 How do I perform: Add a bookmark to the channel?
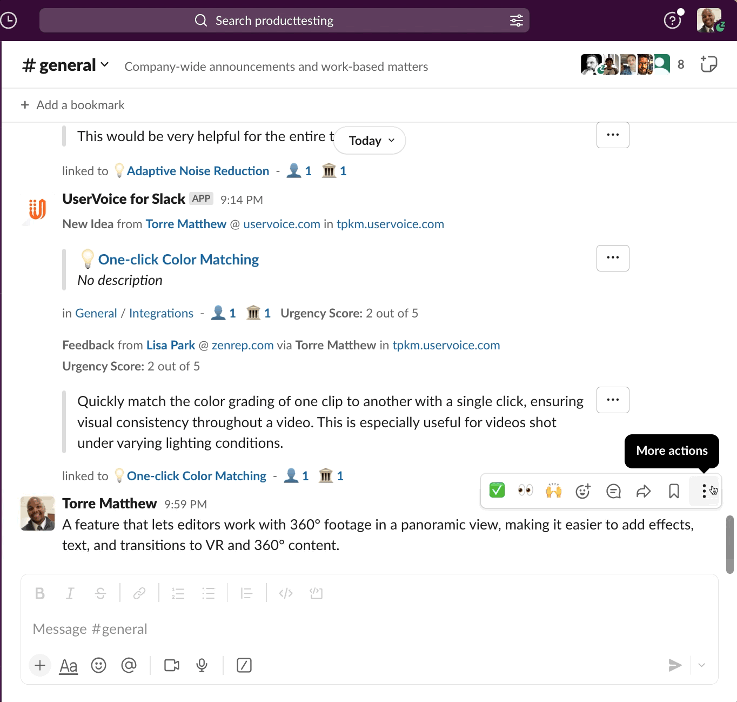pos(73,105)
